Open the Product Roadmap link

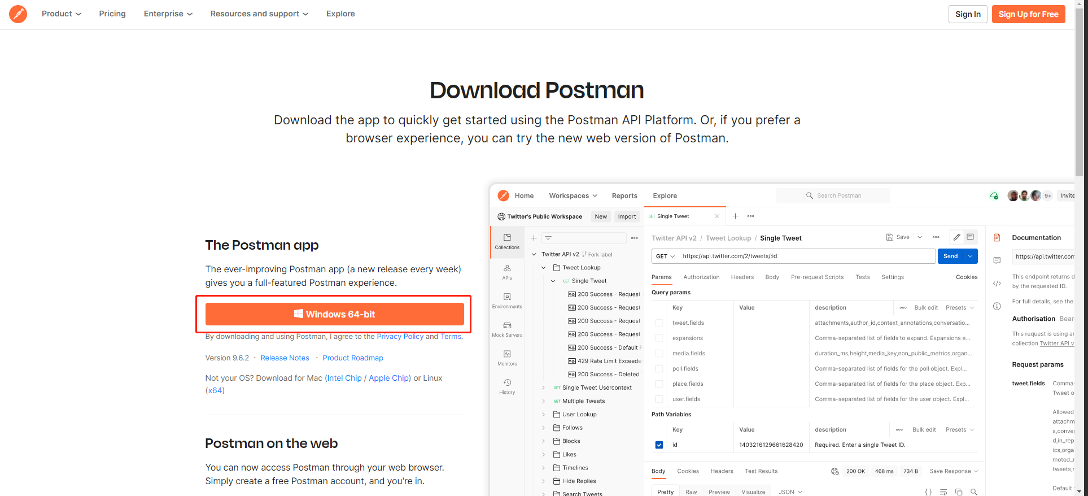[x=353, y=358]
